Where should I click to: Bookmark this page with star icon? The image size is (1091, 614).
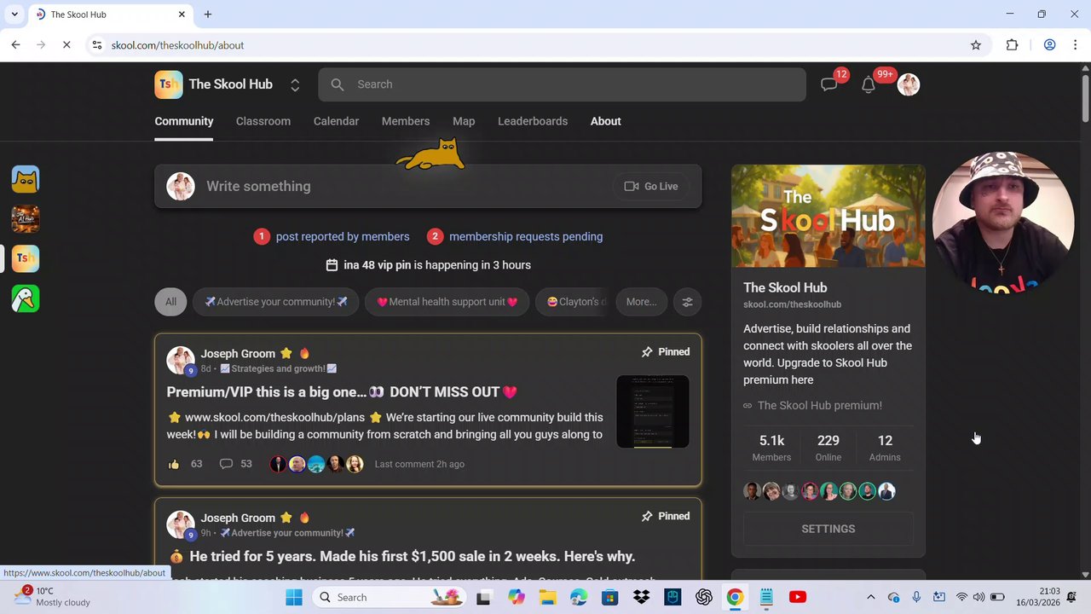pyautogui.click(x=976, y=45)
